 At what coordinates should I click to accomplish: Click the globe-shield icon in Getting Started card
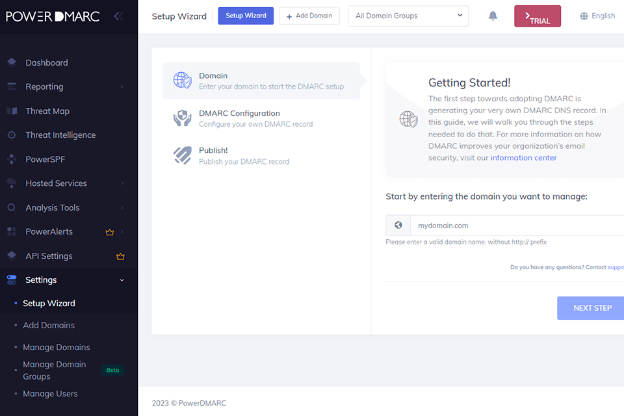click(408, 119)
